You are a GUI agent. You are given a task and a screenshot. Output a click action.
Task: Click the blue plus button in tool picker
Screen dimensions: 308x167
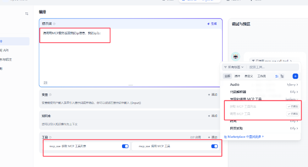tap(295, 76)
